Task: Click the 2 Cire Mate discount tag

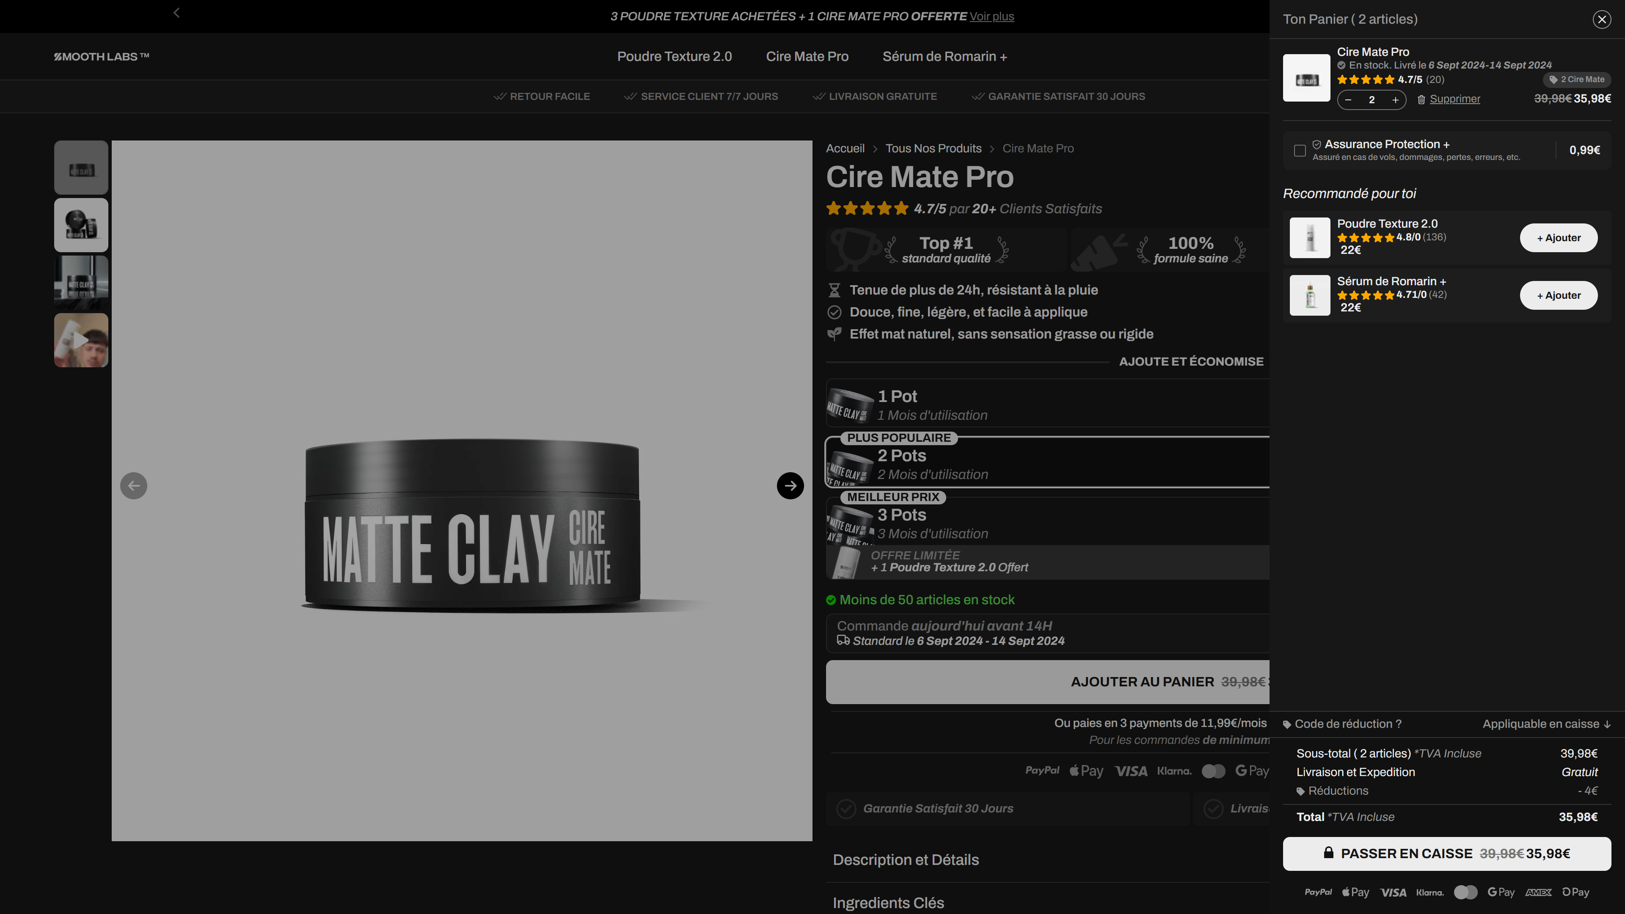Action: (x=1576, y=80)
